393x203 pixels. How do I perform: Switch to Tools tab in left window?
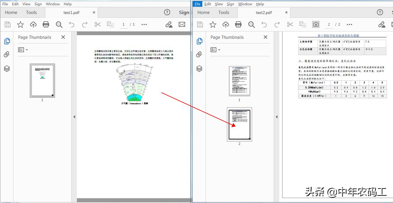[31, 12]
